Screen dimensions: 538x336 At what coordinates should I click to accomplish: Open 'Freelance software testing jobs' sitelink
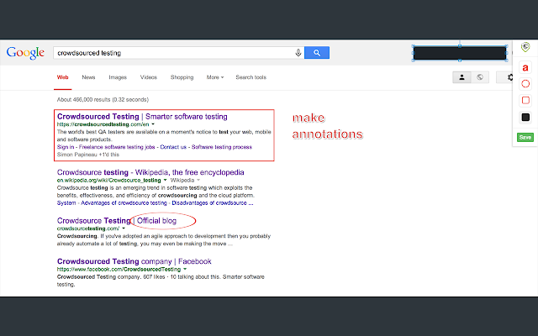coord(117,147)
